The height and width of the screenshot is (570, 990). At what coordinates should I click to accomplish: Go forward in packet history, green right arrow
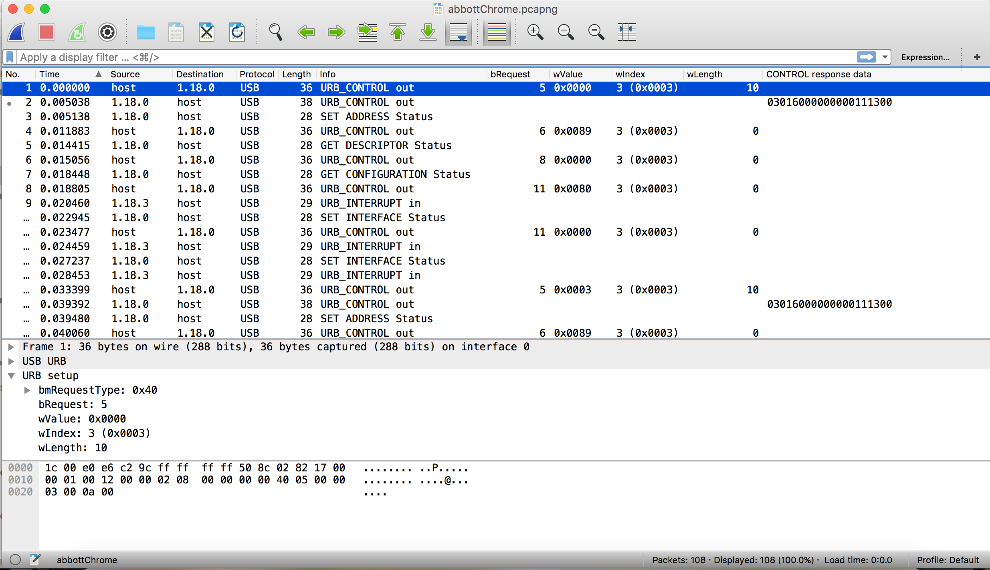(337, 32)
